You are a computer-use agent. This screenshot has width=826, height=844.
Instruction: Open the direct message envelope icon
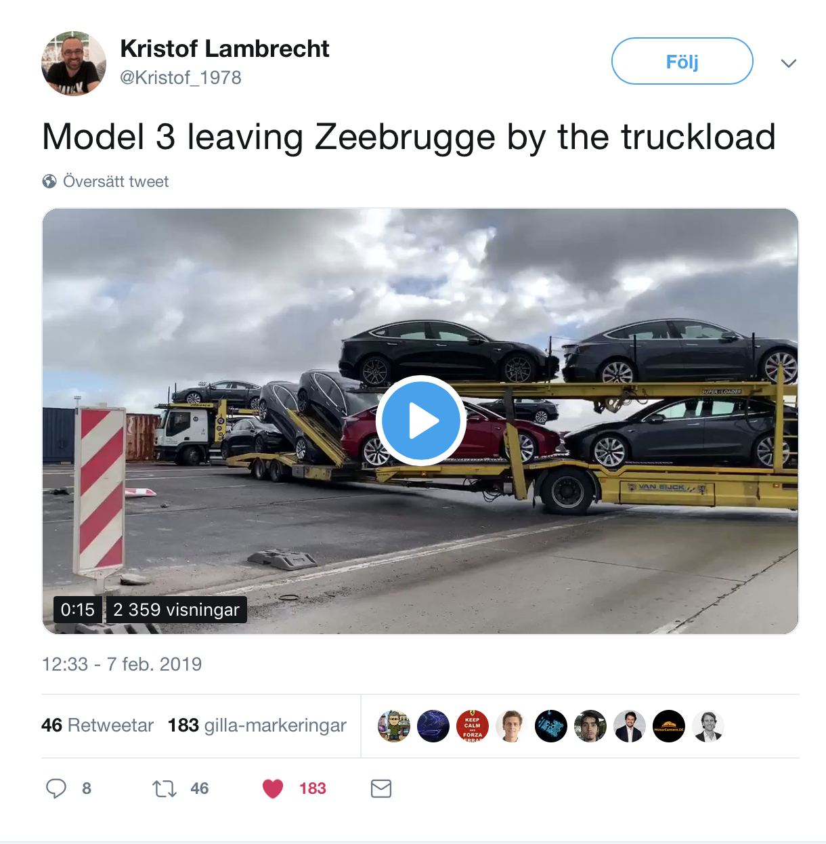pyautogui.click(x=381, y=788)
